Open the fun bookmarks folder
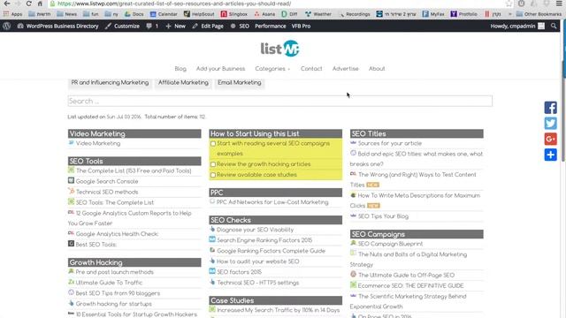The height and width of the screenshot is (318, 566). point(91,14)
